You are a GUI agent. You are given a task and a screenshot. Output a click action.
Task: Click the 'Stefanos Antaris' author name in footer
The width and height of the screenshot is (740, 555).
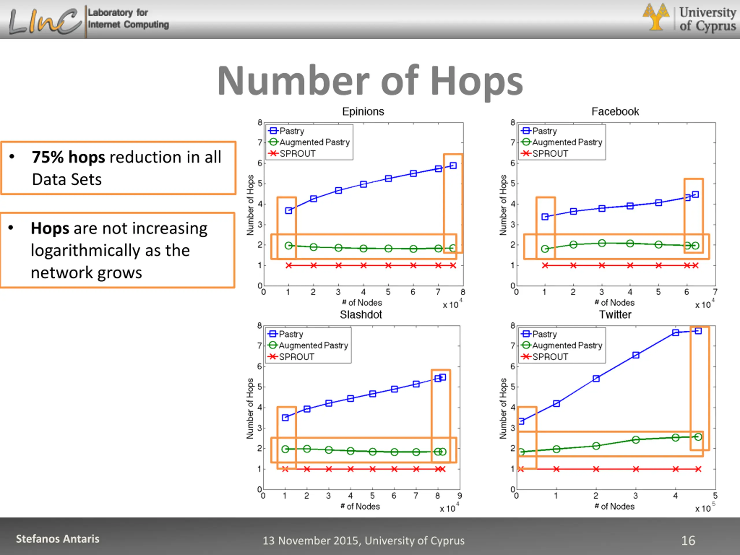click(x=58, y=539)
